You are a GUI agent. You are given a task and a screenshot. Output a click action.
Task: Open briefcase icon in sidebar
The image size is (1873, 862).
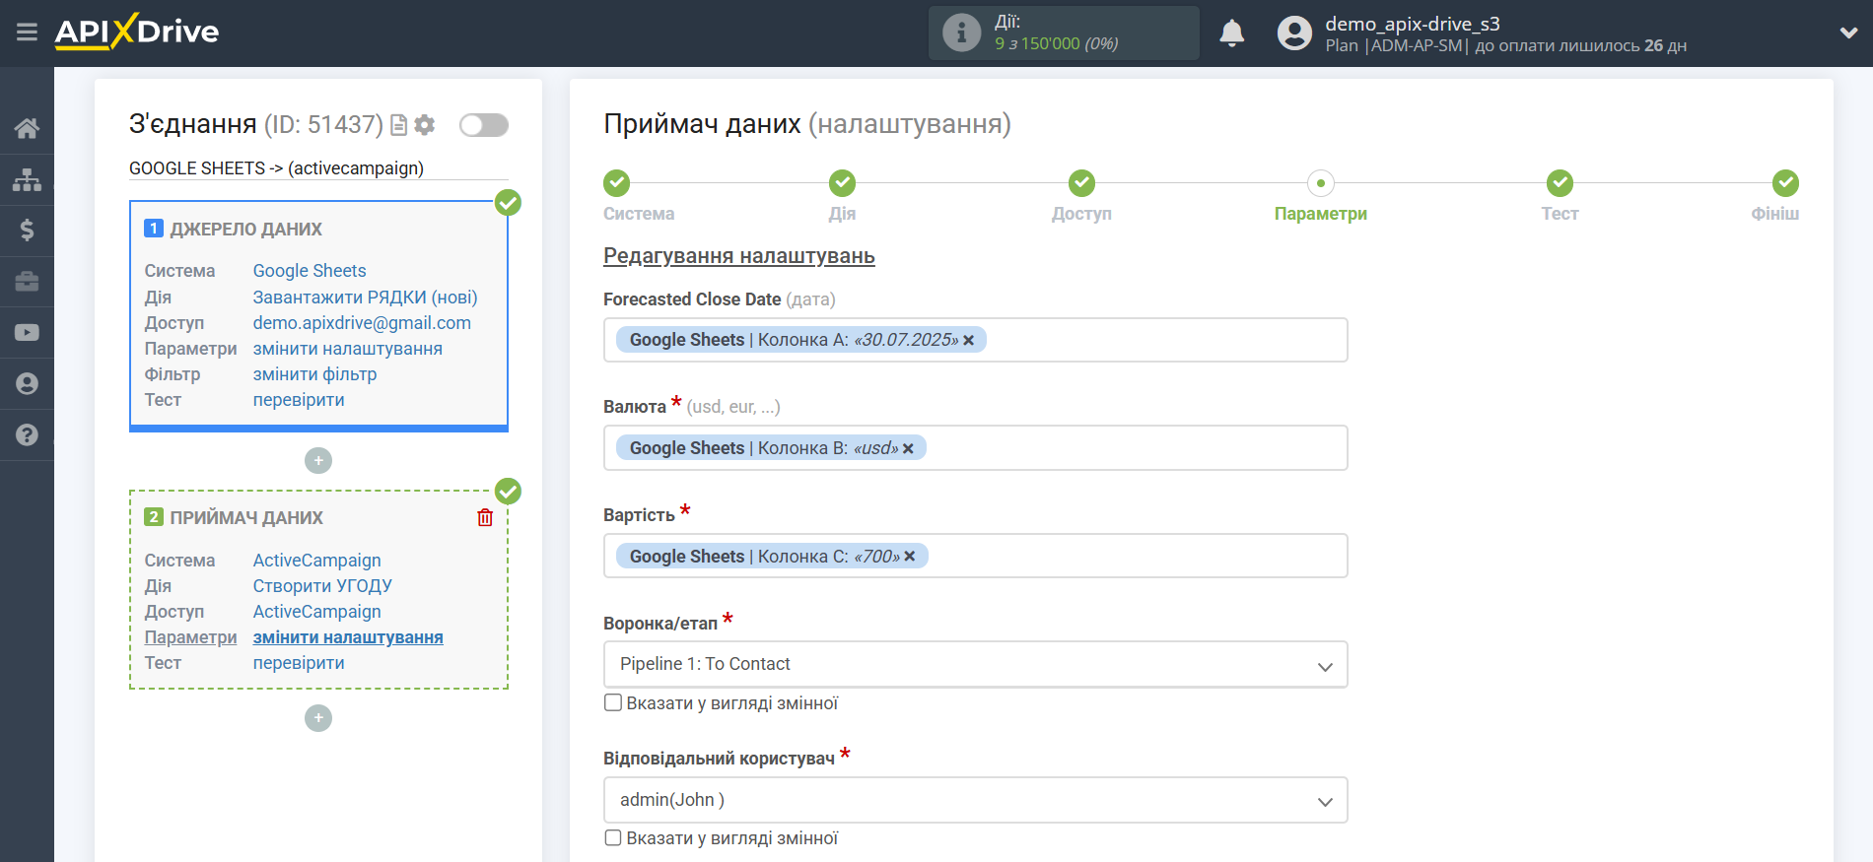coord(27,282)
